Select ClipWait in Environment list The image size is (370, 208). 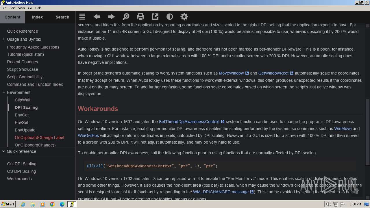23,100
